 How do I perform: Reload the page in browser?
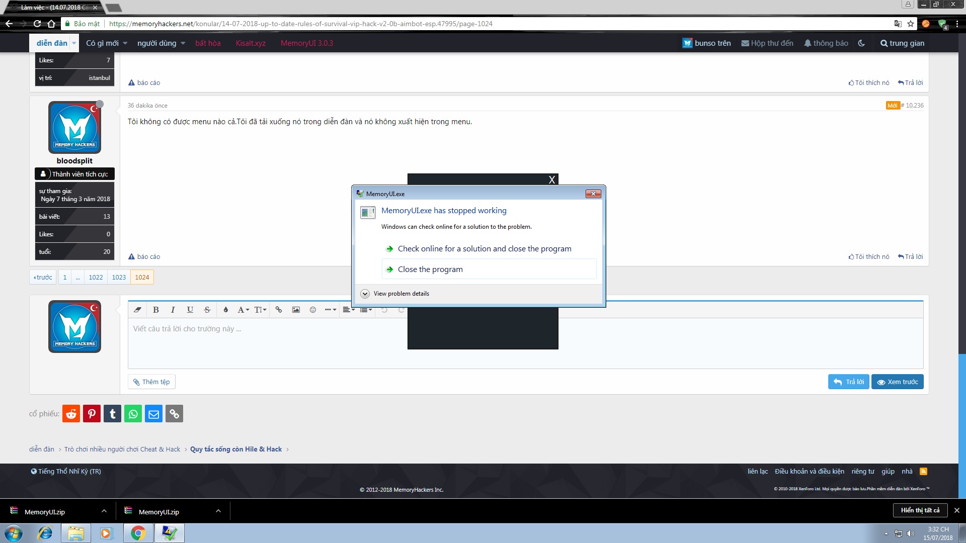click(37, 24)
